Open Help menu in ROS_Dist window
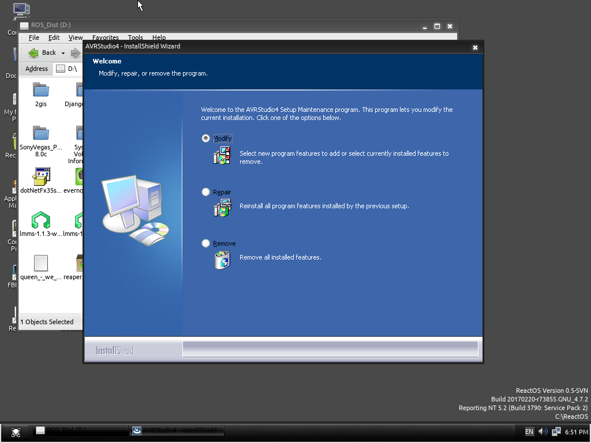The height and width of the screenshot is (443, 591). (159, 37)
